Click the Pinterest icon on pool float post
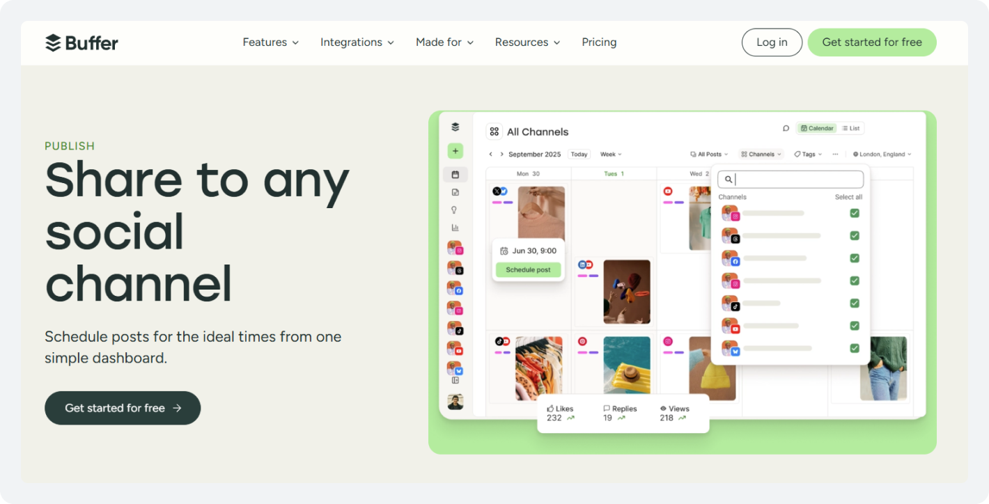989x504 pixels. click(x=582, y=341)
